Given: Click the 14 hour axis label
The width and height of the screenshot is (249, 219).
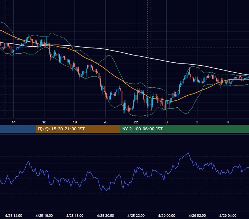Looking at the screenshot, I should click(x=14, y=122).
